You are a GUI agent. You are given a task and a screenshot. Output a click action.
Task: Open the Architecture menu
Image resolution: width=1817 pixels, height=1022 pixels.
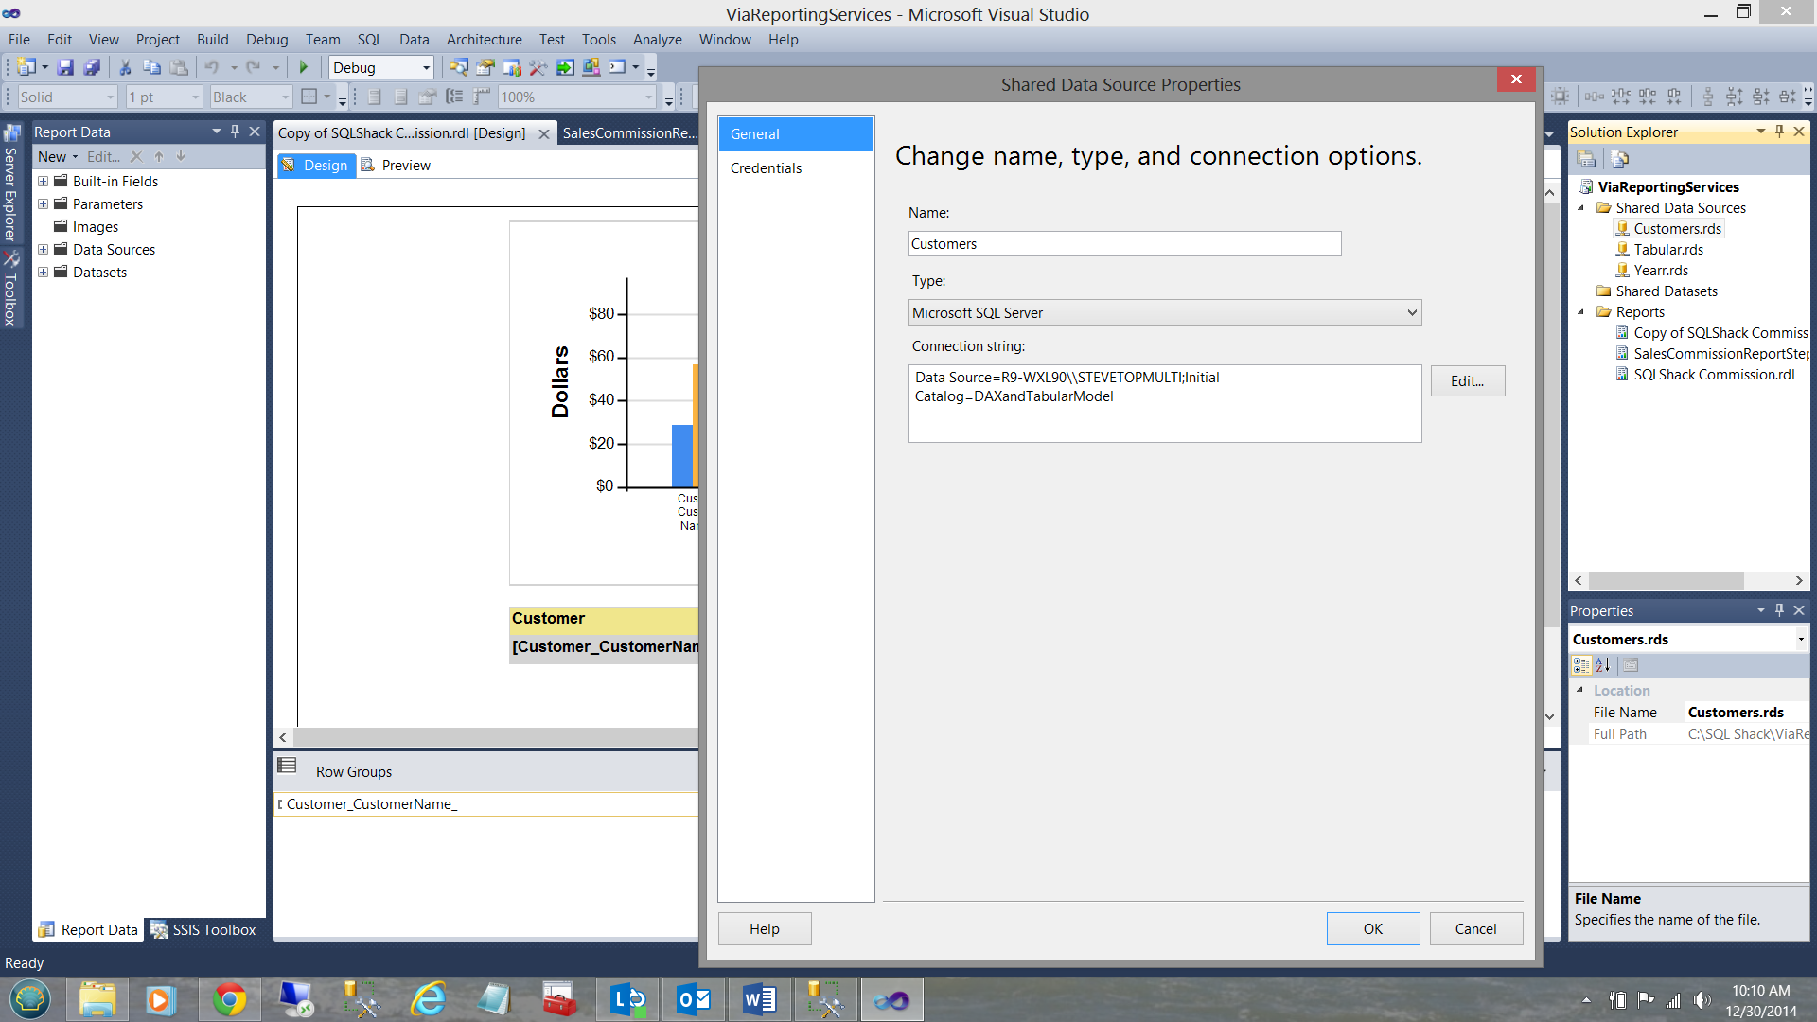click(x=484, y=39)
